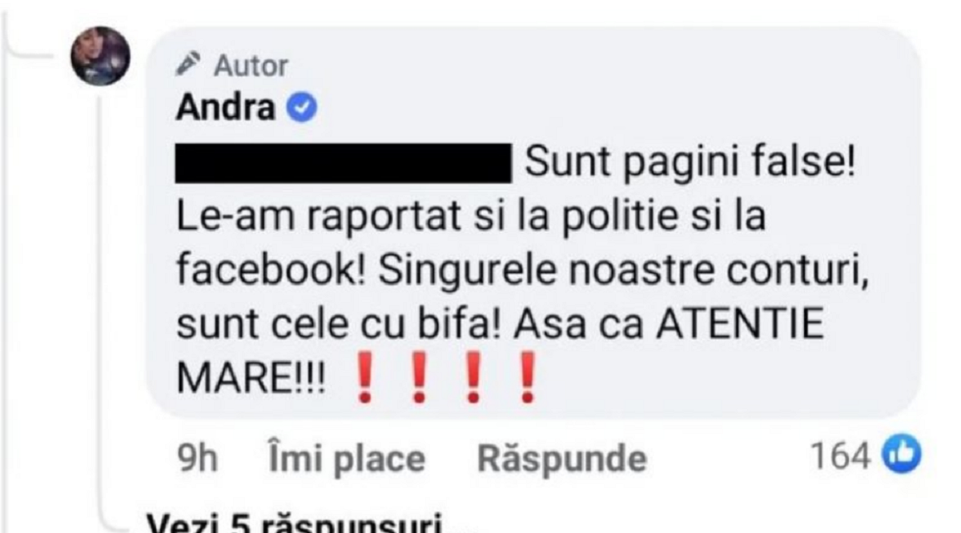Click the second red exclamation mark emoji
Viewport: 961px width, 533px height.
pos(418,383)
